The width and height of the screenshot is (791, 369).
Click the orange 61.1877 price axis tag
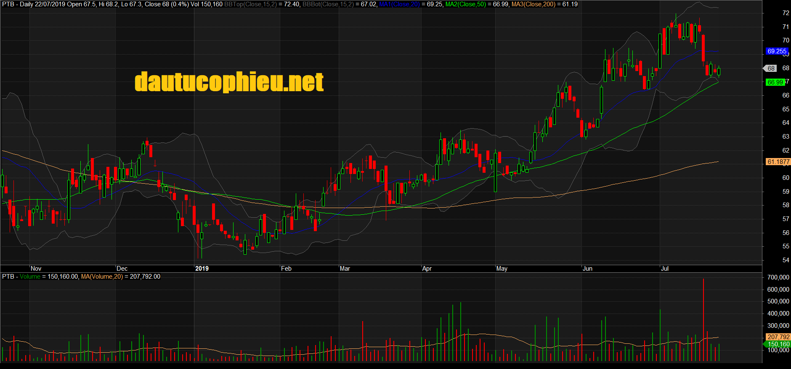pos(778,162)
